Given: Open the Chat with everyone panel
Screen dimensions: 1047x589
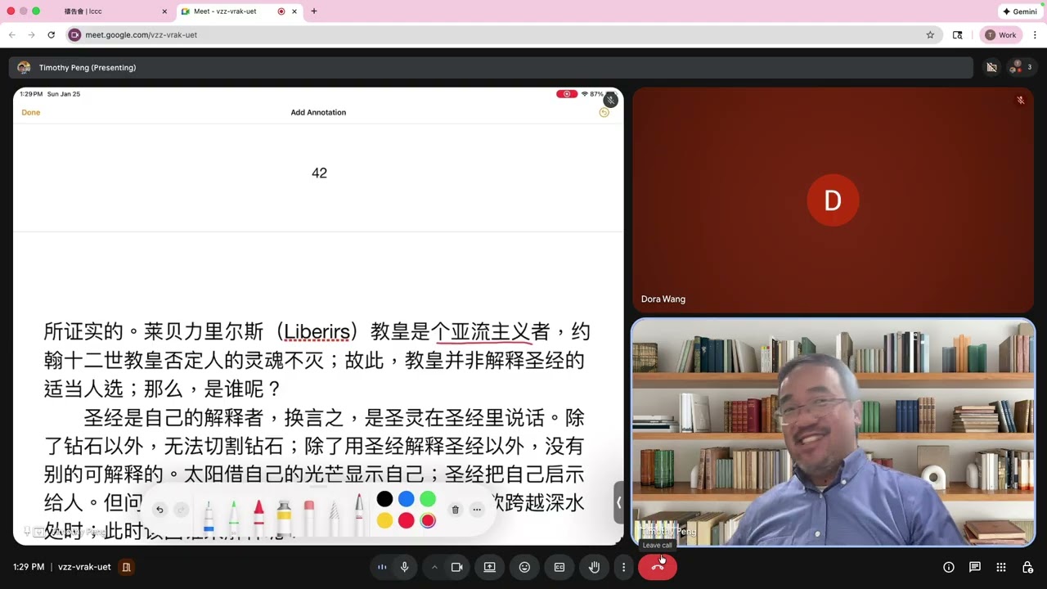Looking at the screenshot, I should pos(975,567).
